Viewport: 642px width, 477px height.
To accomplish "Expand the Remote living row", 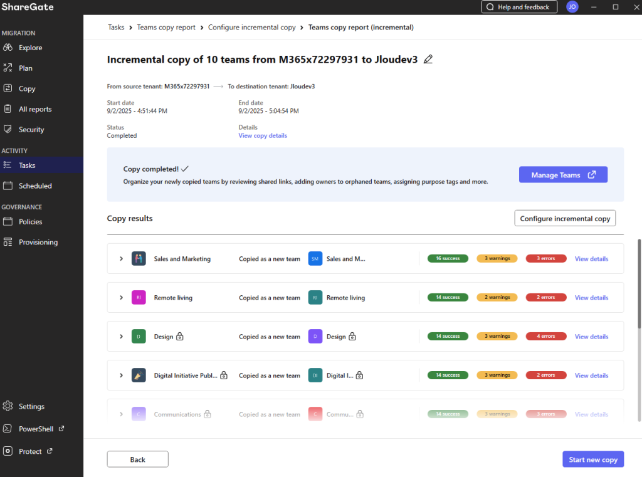I will (121, 298).
